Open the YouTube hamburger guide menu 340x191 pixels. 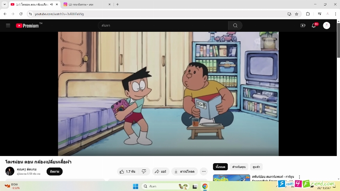8,25
